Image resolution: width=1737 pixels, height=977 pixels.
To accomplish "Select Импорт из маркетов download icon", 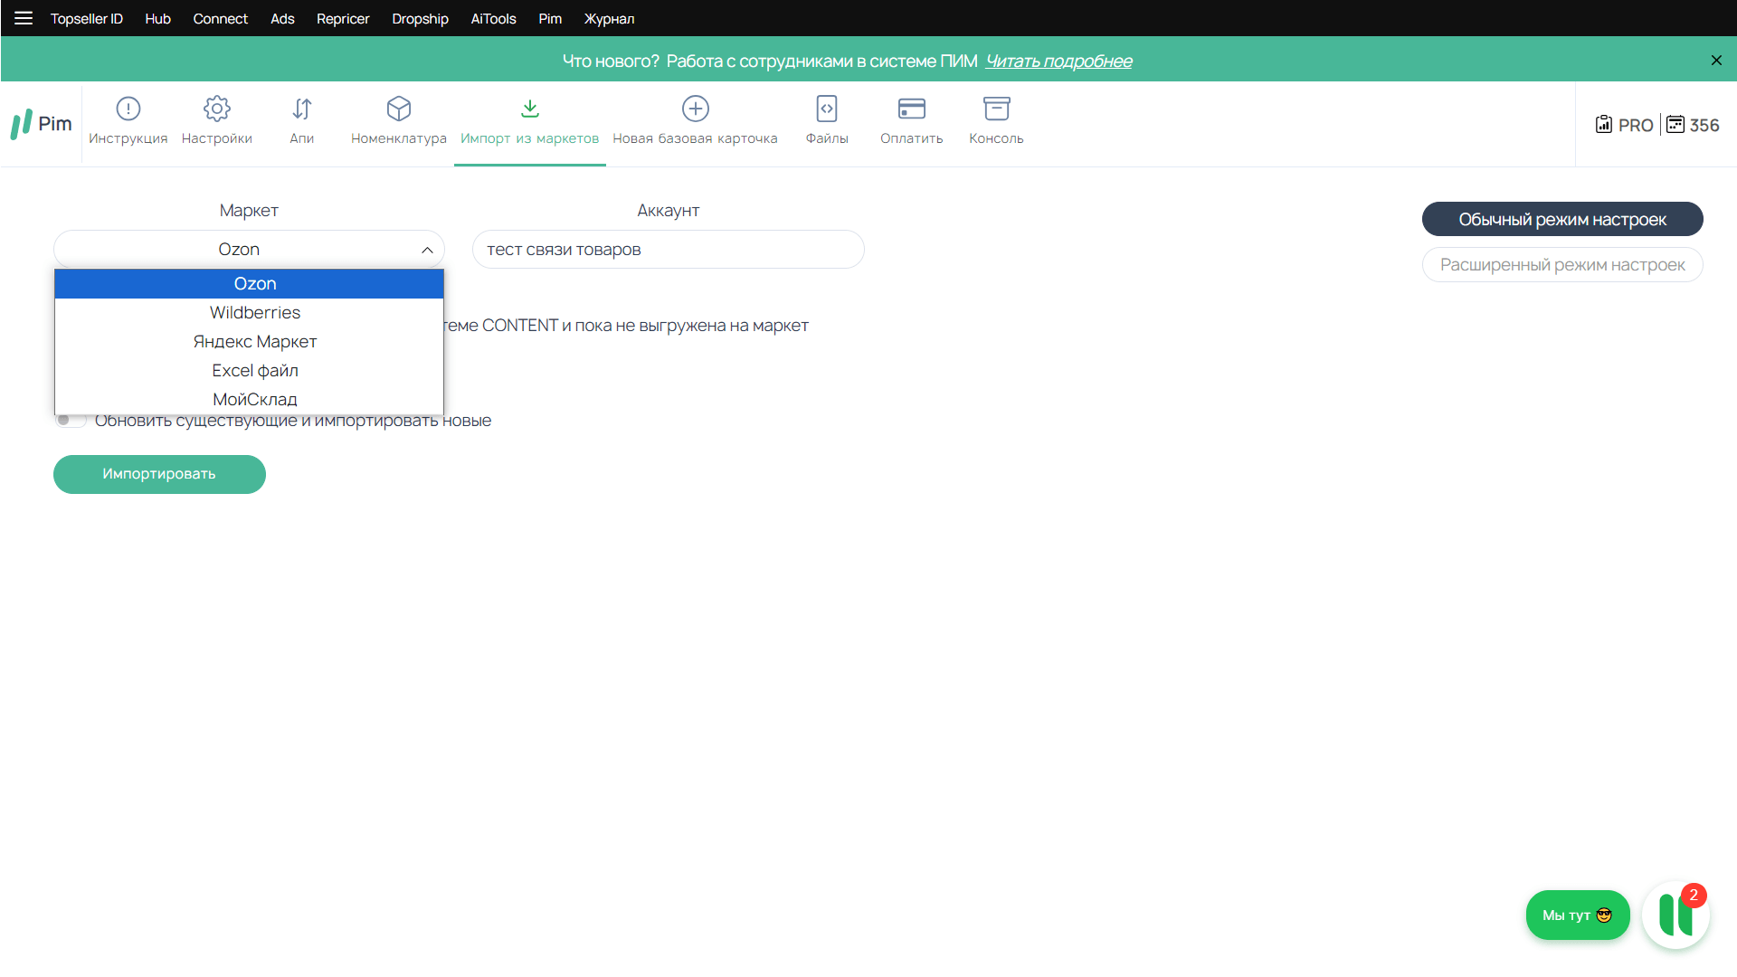I will 530,109.
